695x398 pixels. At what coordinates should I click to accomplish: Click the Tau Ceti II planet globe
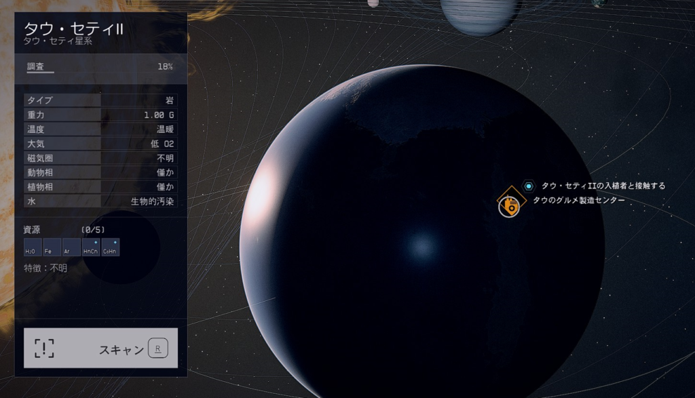tap(422, 231)
